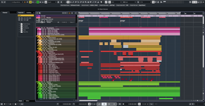
Task: Click the green read-automation button in top toolbar
Action: tap(38, 2)
